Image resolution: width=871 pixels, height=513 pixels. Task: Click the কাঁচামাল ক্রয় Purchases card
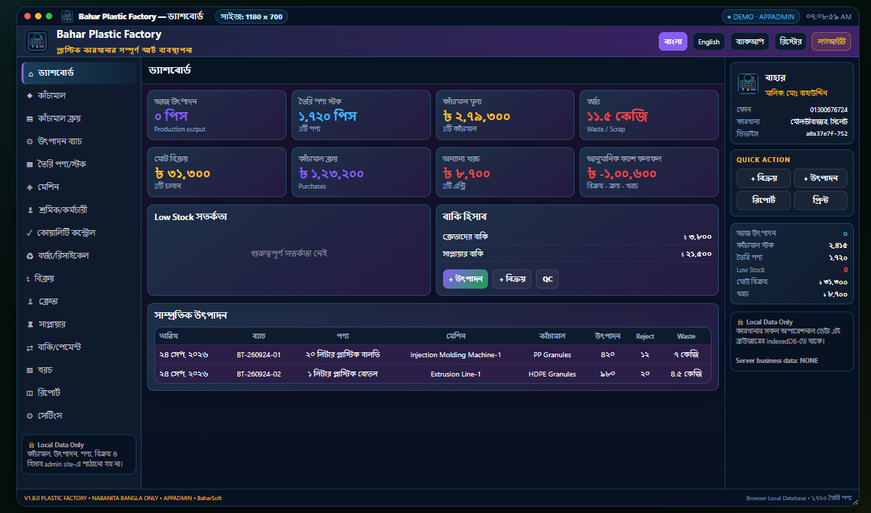click(361, 172)
